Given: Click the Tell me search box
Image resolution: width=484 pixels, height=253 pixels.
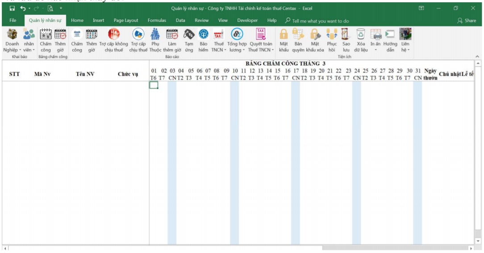Looking at the screenshot, I should 320,21.
